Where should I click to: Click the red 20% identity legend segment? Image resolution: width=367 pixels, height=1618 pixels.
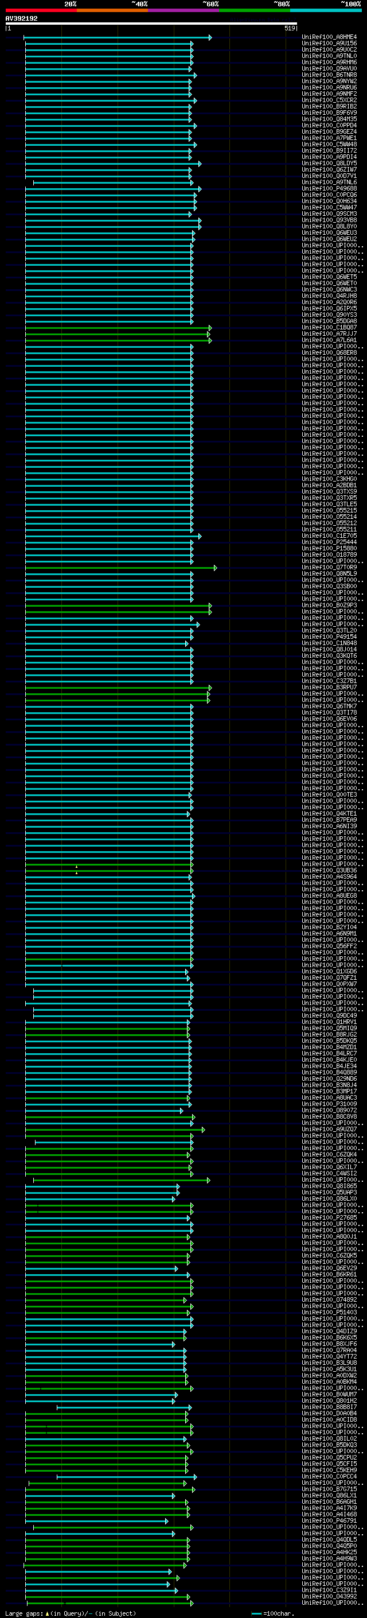(x=41, y=10)
